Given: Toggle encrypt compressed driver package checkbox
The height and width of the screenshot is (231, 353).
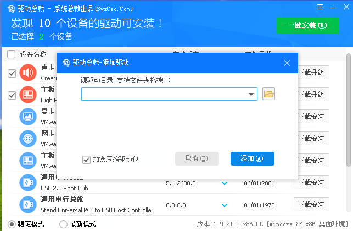Looking at the screenshot, I should (86, 159).
